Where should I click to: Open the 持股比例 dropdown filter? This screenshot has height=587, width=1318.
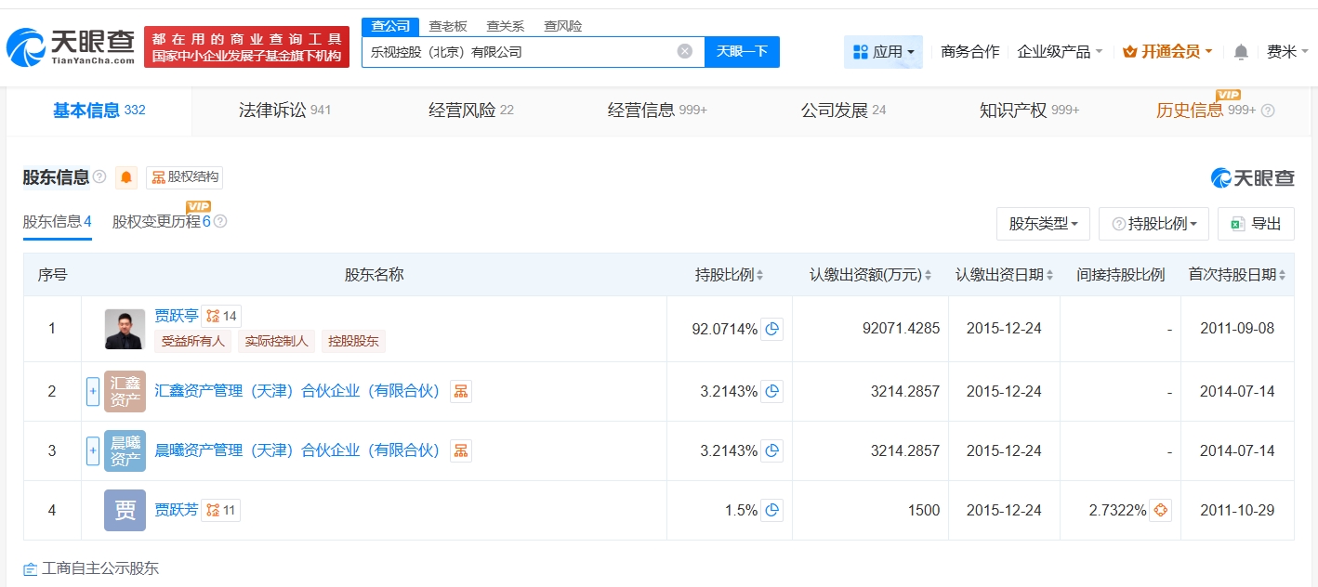coord(1153,224)
